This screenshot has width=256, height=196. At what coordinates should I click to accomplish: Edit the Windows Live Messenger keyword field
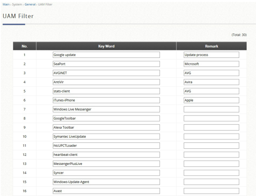point(106,109)
